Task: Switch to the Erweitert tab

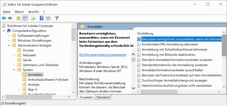Action: click(x=87, y=97)
